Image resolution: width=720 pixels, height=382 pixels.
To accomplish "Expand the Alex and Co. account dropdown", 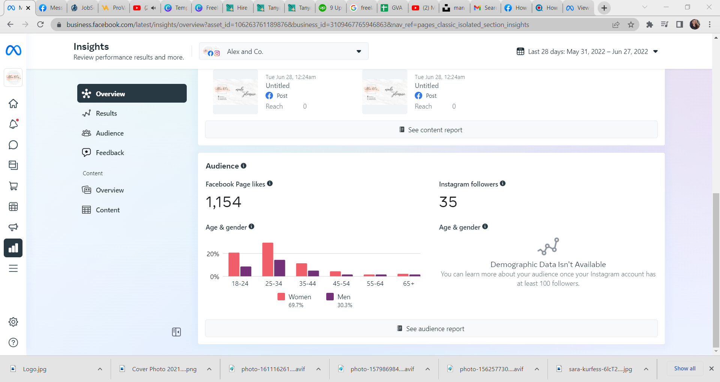I will (283, 51).
